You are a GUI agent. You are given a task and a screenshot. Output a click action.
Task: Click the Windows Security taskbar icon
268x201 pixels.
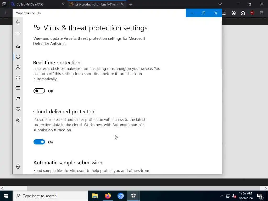[x=133, y=196]
